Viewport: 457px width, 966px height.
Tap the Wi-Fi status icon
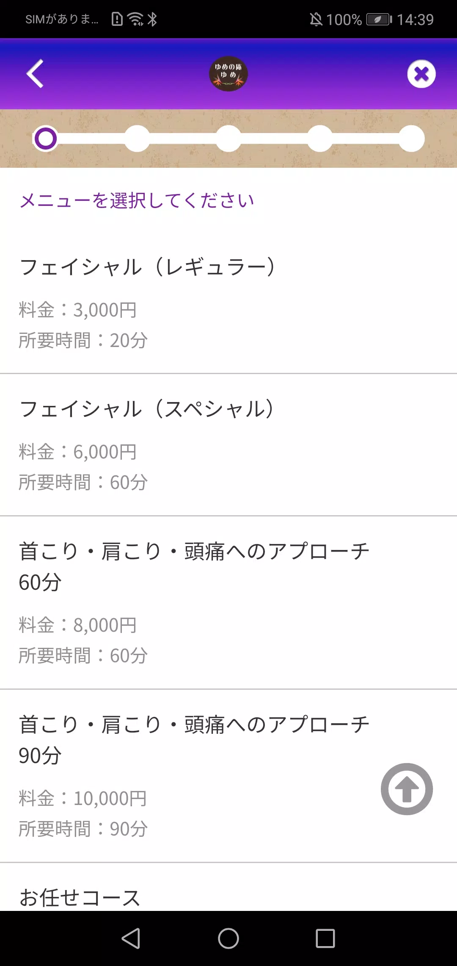point(136,19)
